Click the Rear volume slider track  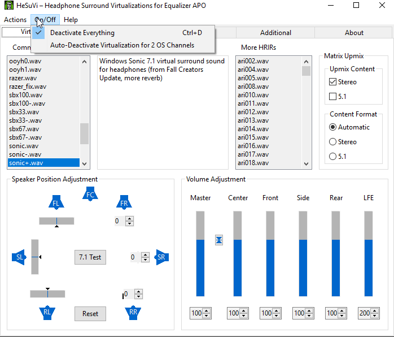point(336,254)
